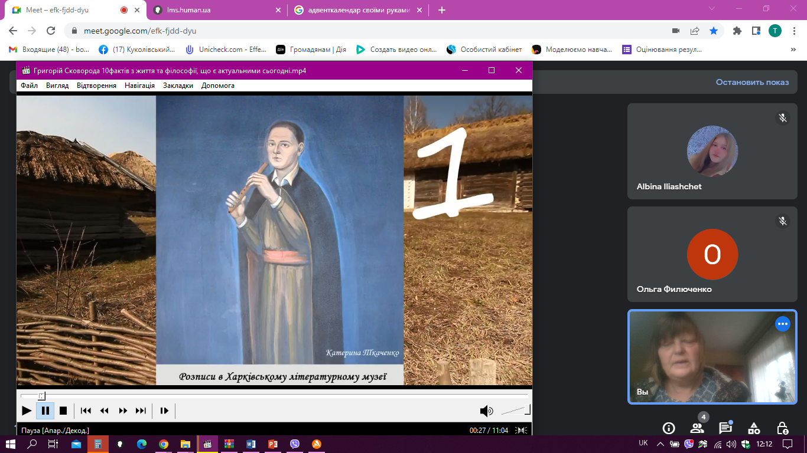This screenshot has height=453, width=807.
Task: Open the Входящие (48) Gmail bookmark
Action: (49, 50)
